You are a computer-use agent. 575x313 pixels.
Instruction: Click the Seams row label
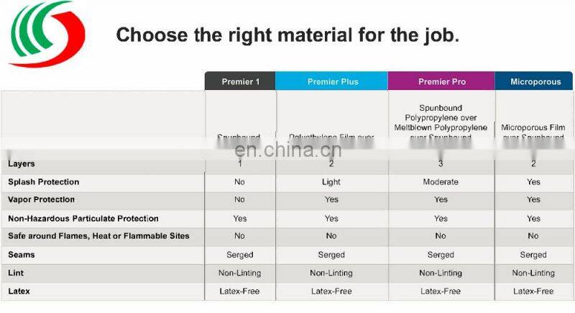[22, 255]
